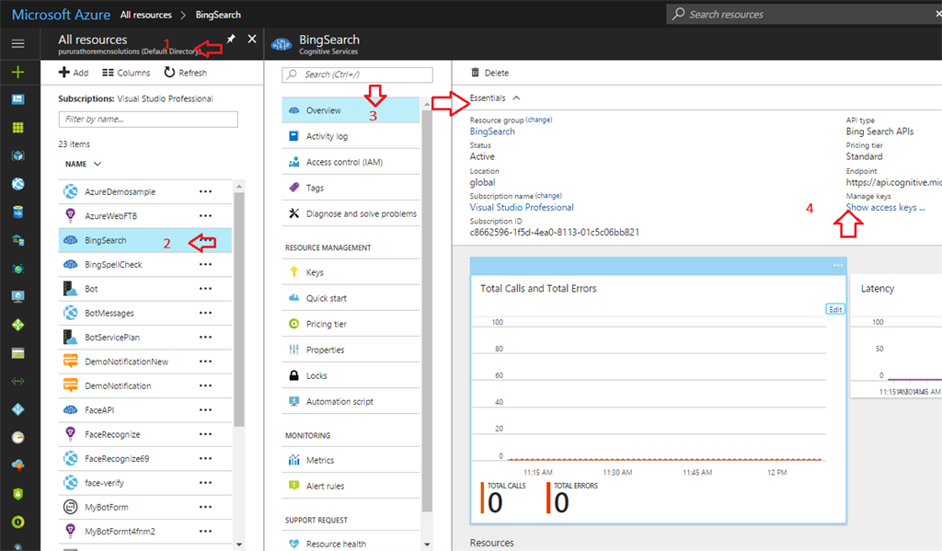Click the green plus New resource icon
Viewport: 942px width, 551px height.
(18, 72)
